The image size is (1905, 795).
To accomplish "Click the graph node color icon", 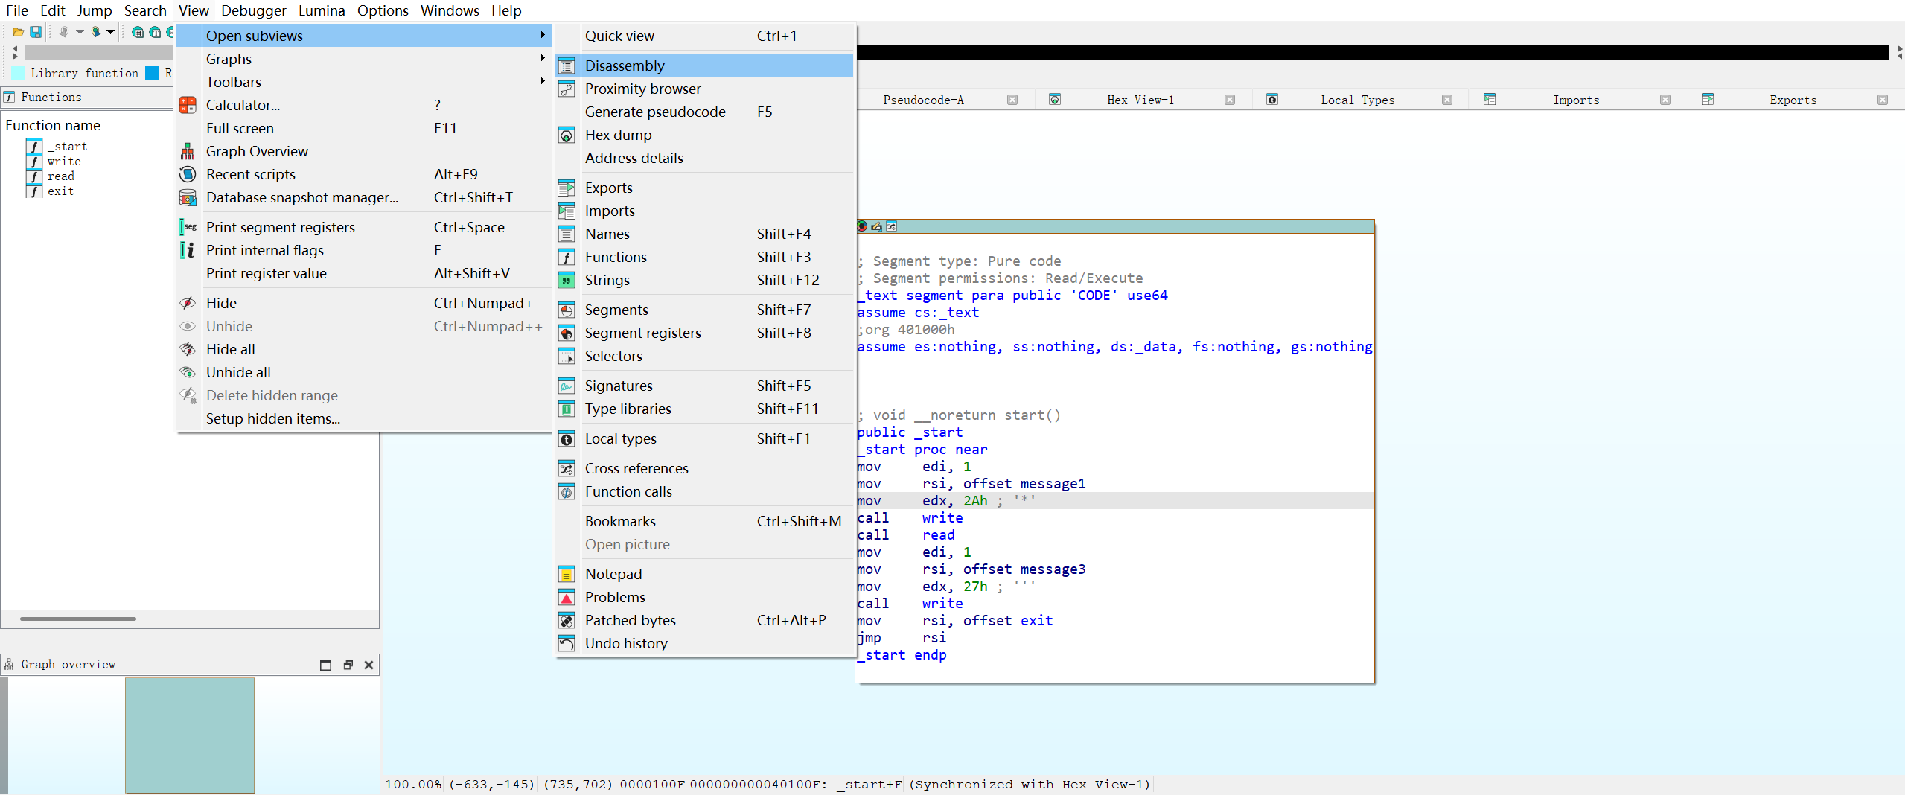I will coord(862,226).
